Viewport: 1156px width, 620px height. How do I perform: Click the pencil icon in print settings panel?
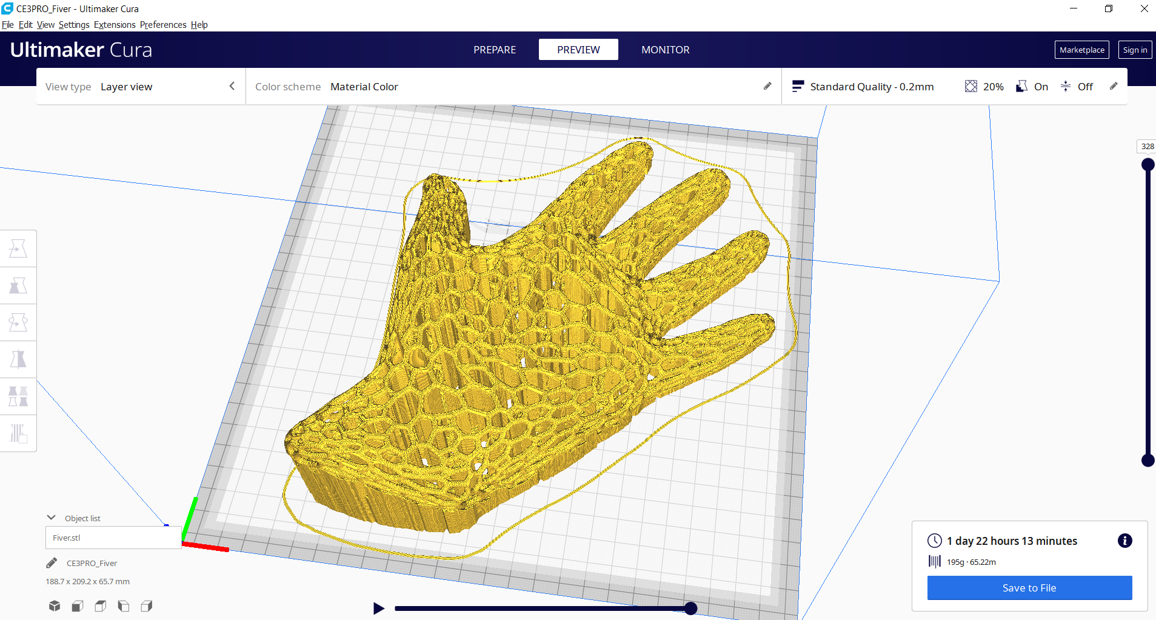click(x=1114, y=86)
